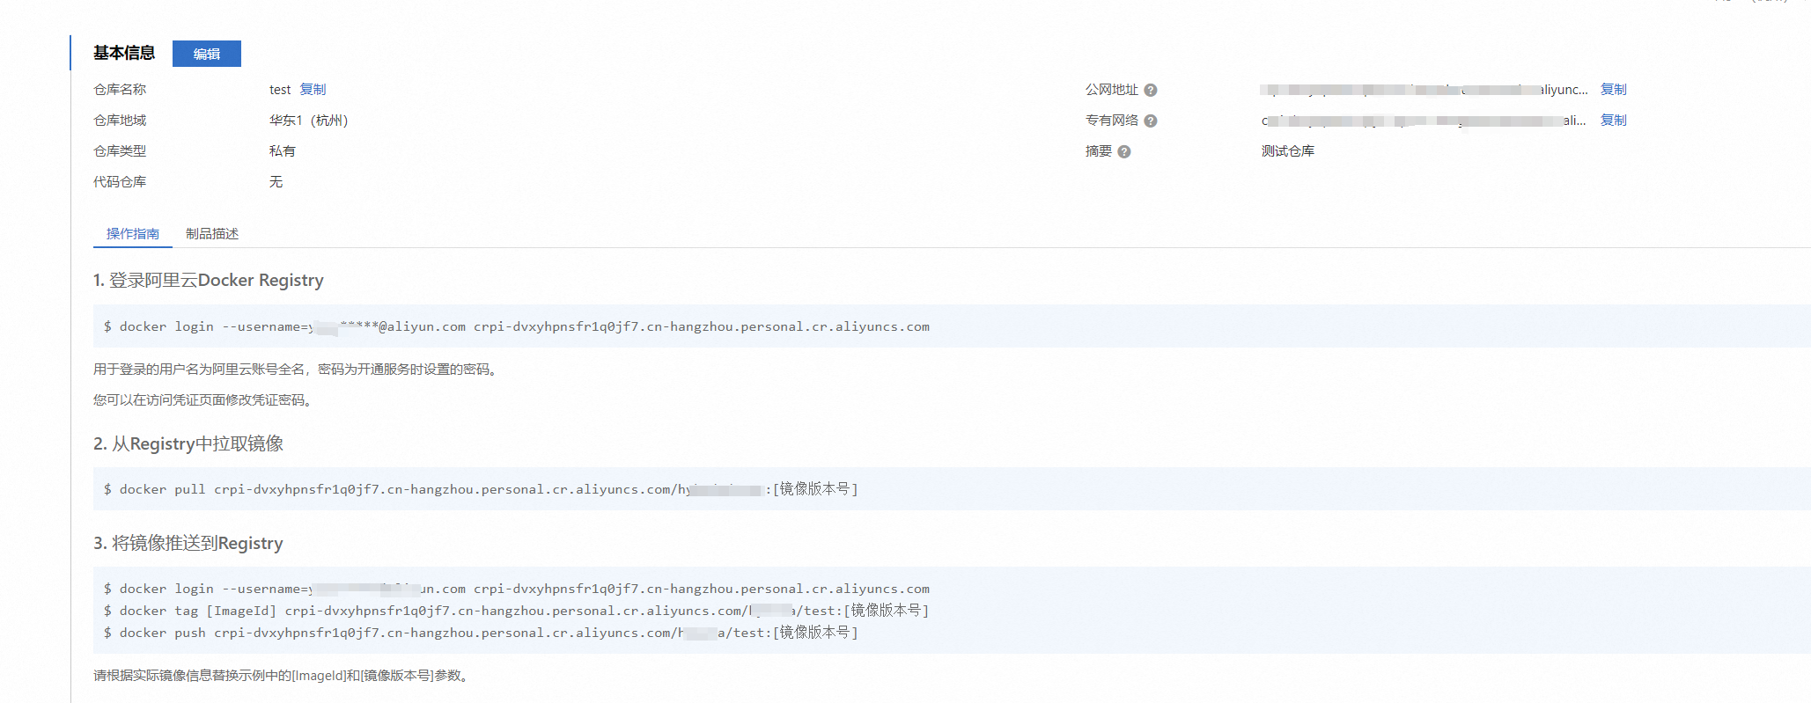Click the blue 编辑 edit button
1811x703 pixels.
(206, 54)
